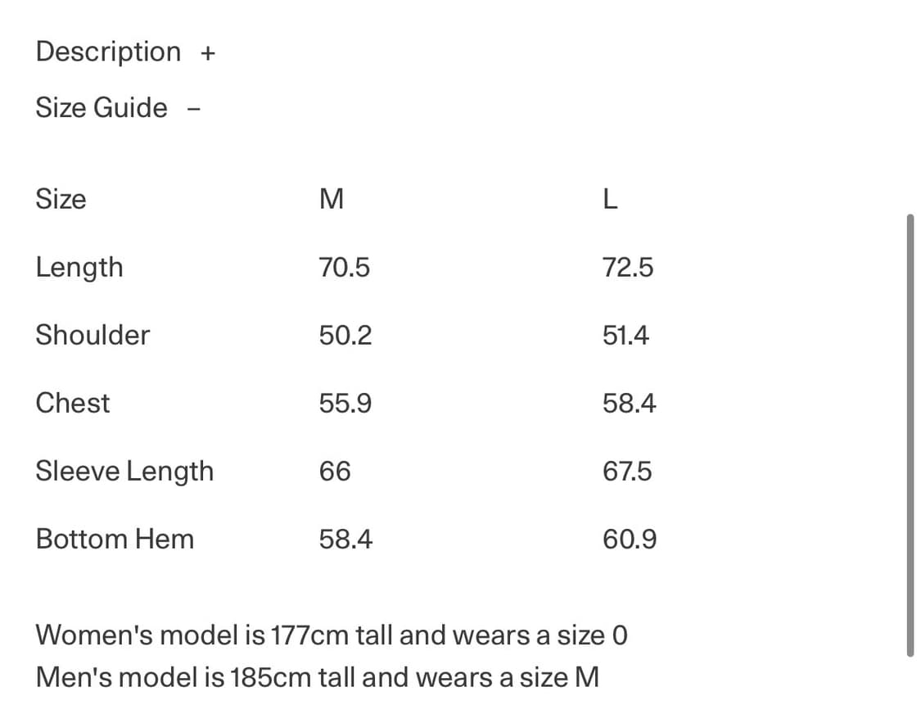
Task: Collapse the Size Guide minus icon
Action: pyautogui.click(x=194, y=108)
